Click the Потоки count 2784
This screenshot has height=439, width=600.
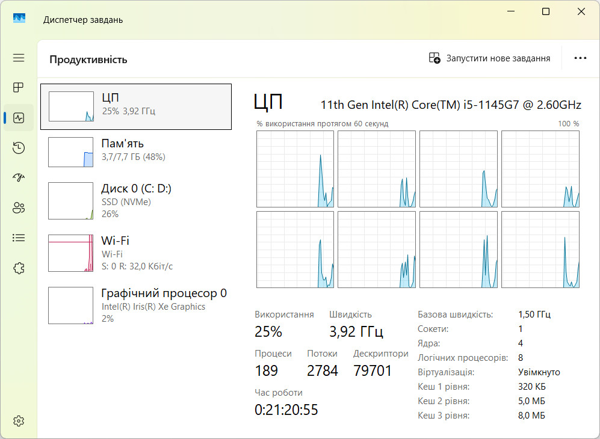pyautogui.click(x=323, y=370)
